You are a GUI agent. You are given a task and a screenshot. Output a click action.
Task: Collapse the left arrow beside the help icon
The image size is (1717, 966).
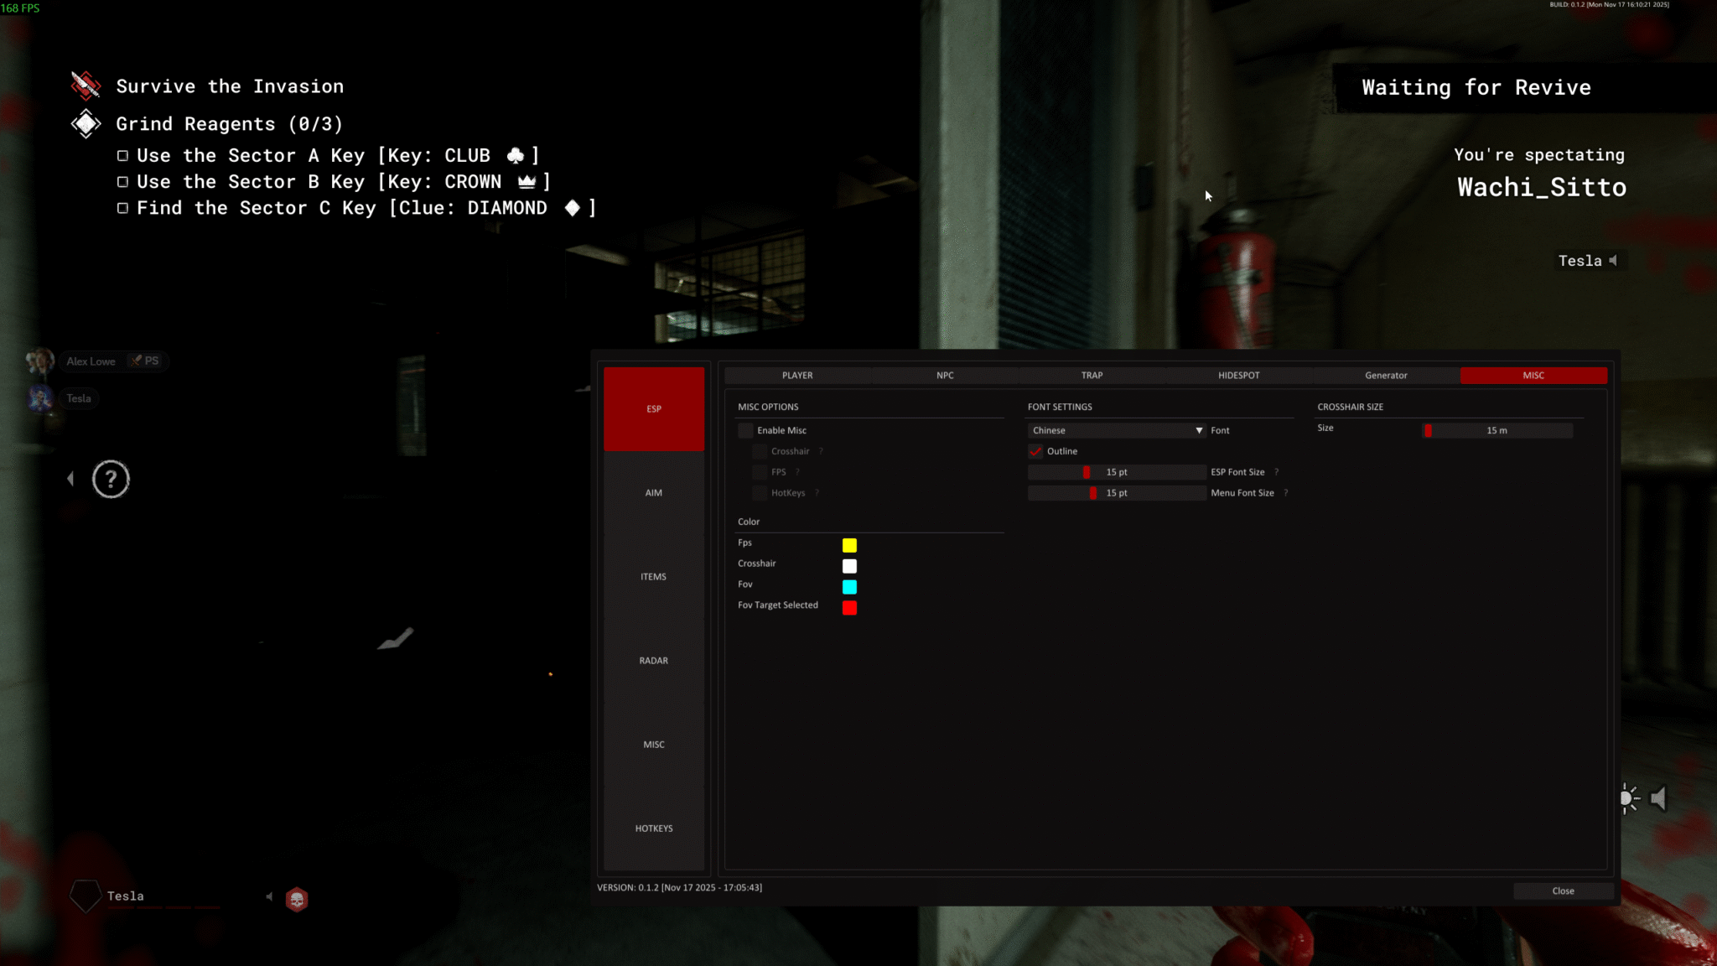[x=70, y=478]
